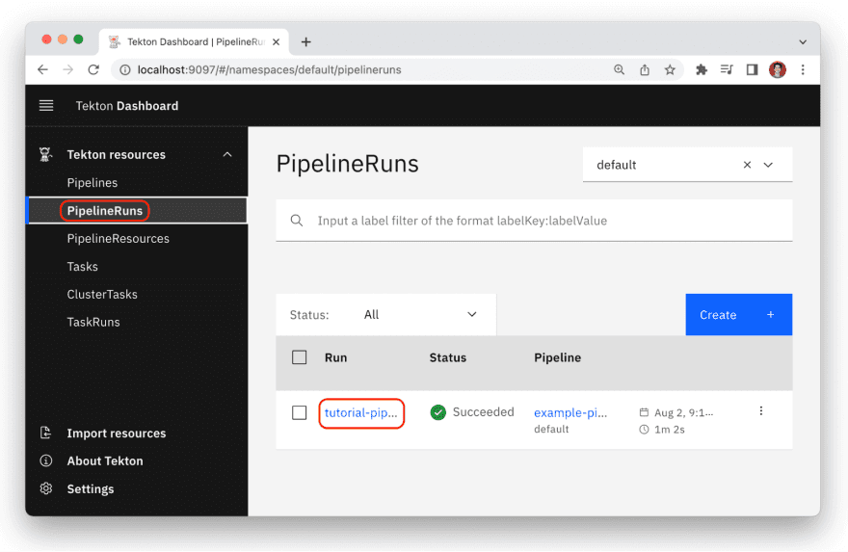Click the PipelineRuns page heading
Viewport: 848px width, 552px height.
(347, 164)
